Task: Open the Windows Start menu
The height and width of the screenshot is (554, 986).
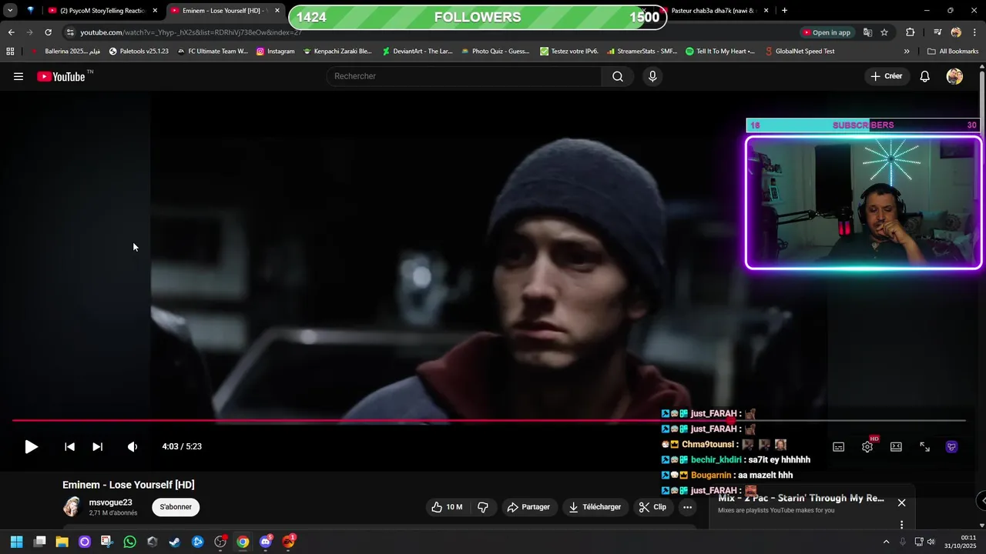Action: [x=16, y=542]
